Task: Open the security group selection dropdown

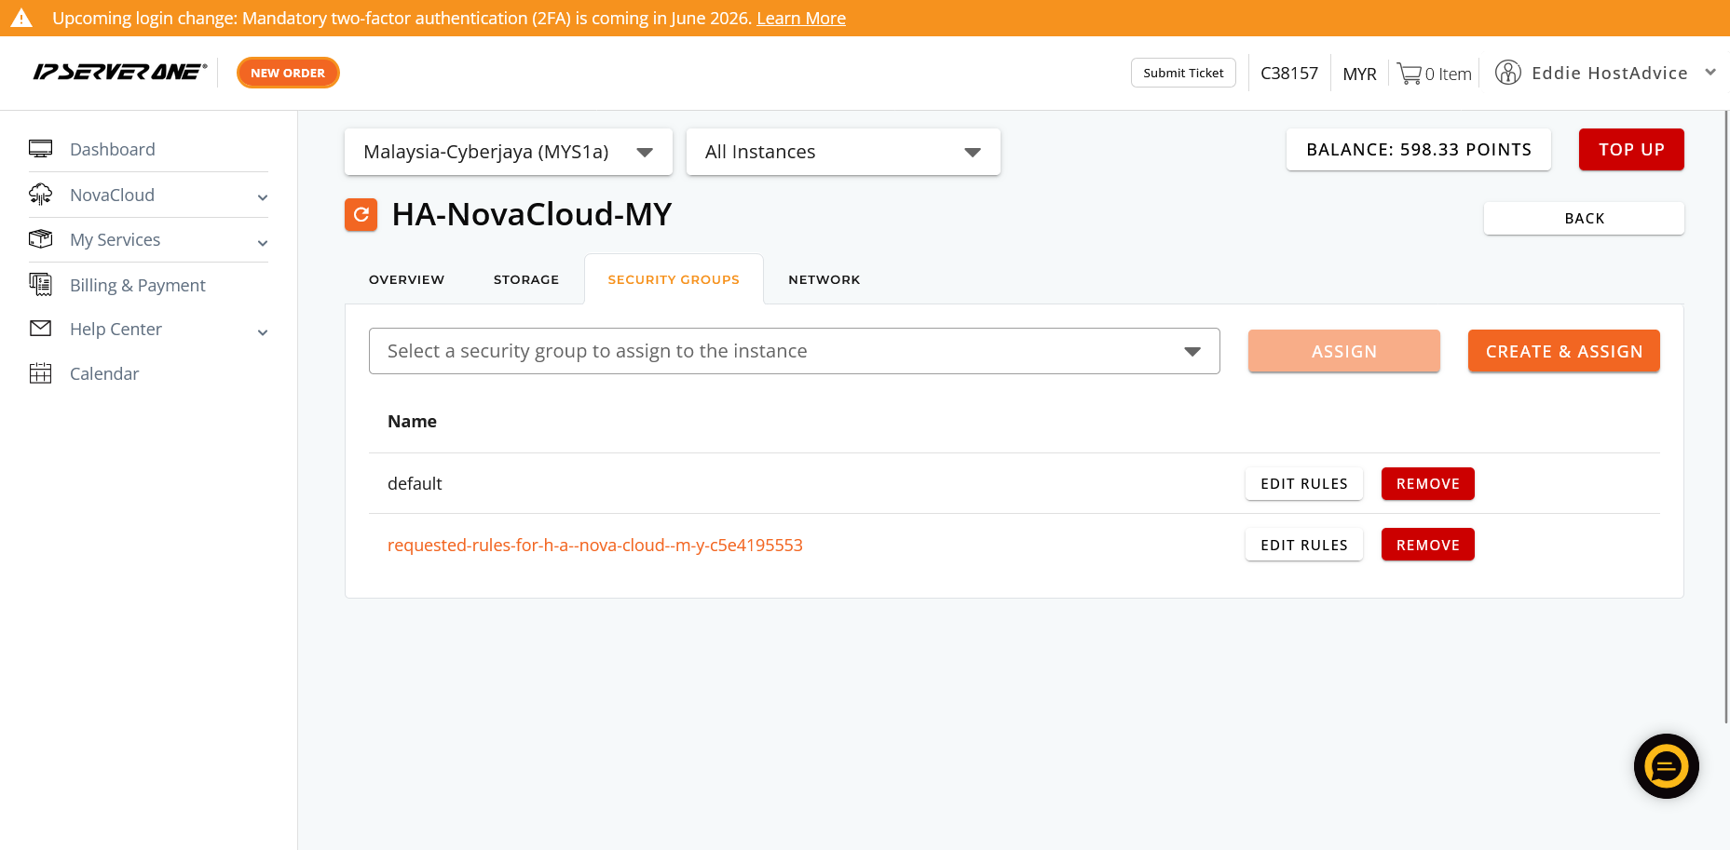Action: pyautogui.click(x=795, y=351)
